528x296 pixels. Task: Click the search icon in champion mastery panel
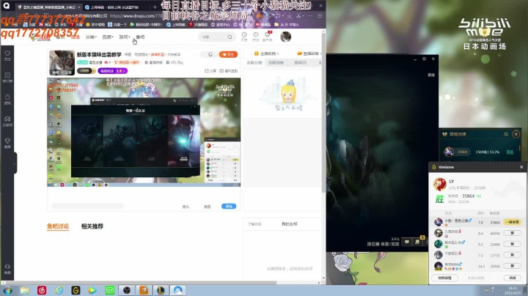506,134
